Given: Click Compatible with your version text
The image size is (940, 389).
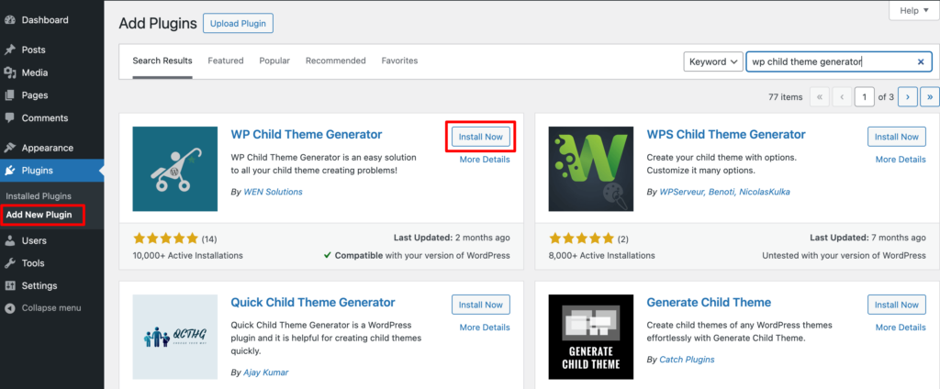Looking at the screenshot, I should coord(417,255).
